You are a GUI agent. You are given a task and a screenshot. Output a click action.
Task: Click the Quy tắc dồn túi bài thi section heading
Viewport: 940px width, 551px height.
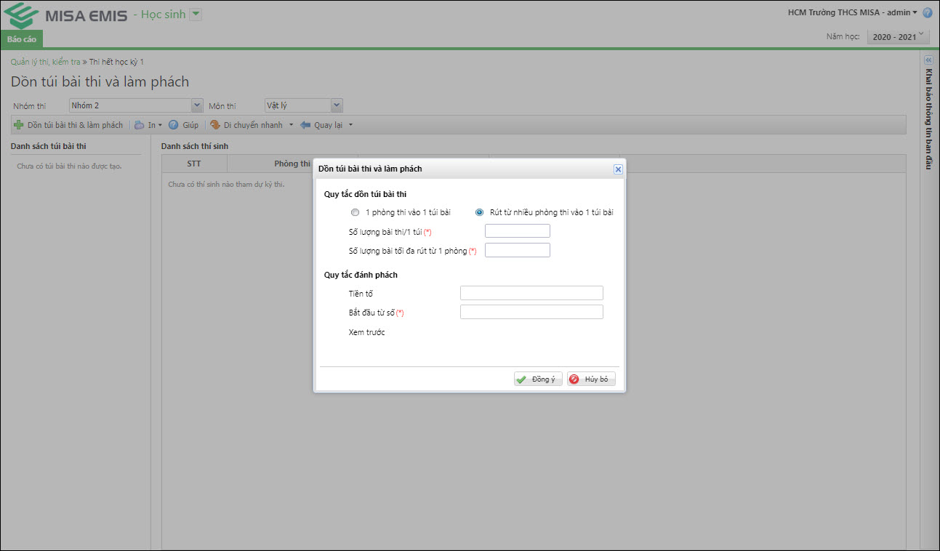pyautogui.click(x=365, y=193)
